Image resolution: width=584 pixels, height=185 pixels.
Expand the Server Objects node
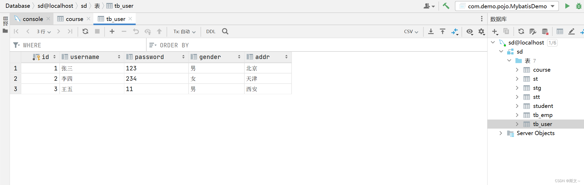[501, 133]
